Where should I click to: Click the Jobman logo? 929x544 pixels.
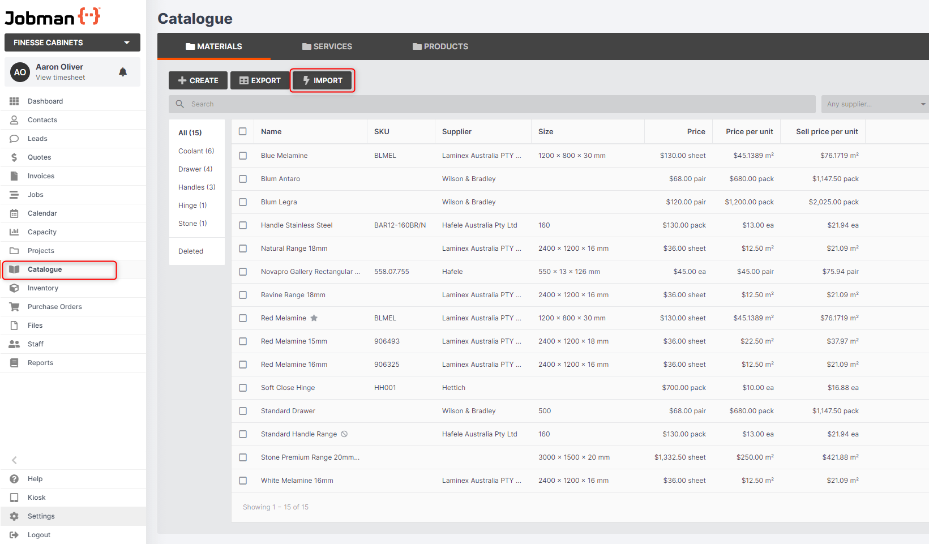[x=53, y=17]
